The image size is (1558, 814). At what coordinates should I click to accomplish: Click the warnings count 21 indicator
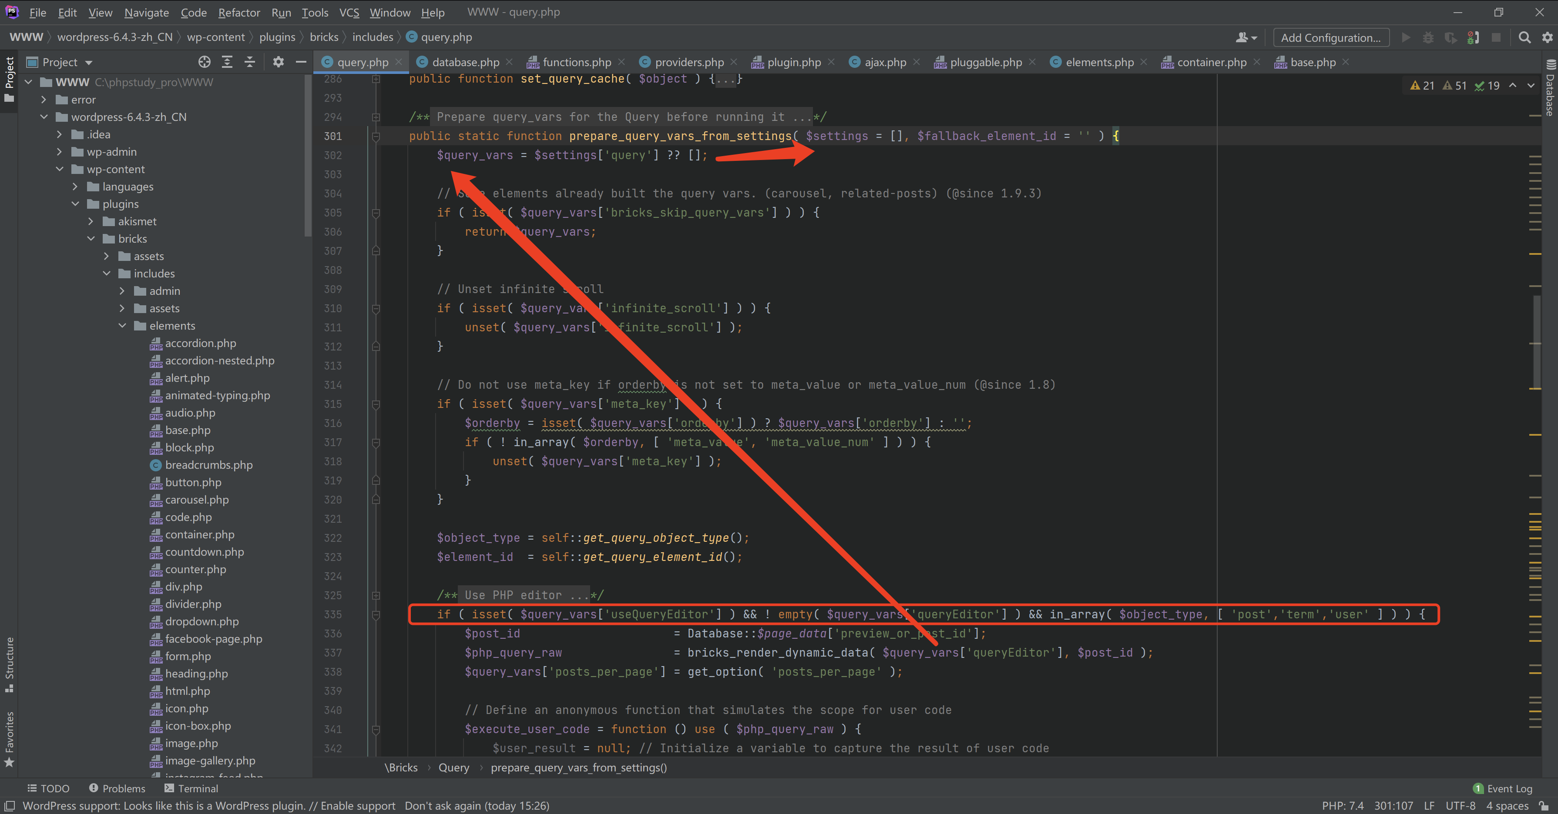(x=1422, y=85)
